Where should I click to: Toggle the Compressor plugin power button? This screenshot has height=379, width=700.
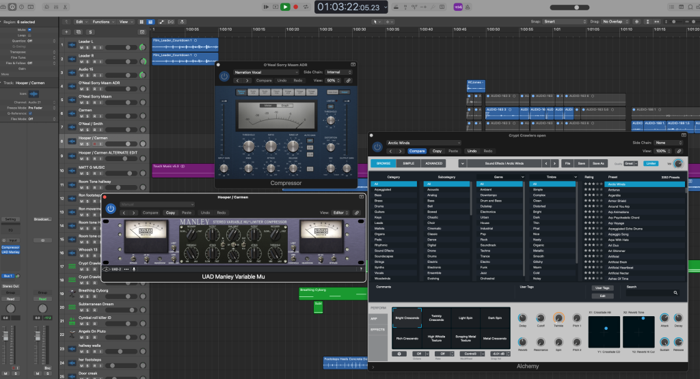224,76
